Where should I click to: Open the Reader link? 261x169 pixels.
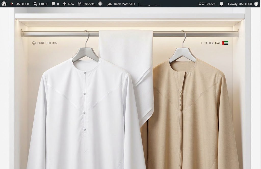[x=207, y=4]
